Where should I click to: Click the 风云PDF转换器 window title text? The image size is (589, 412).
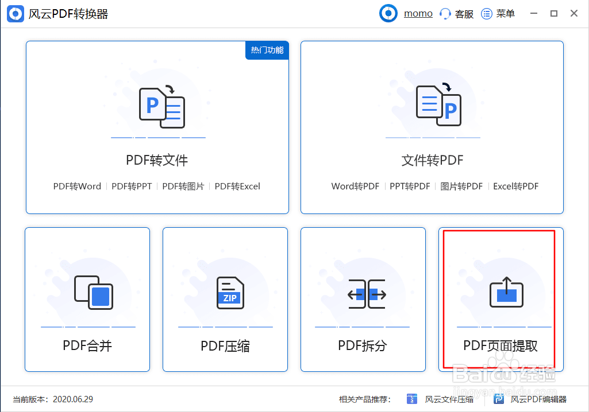68,14
